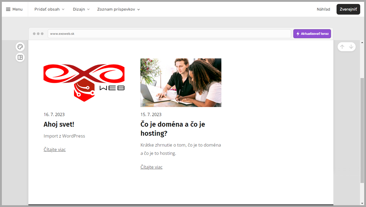Click the vertical scrollbar thumb

362,130
